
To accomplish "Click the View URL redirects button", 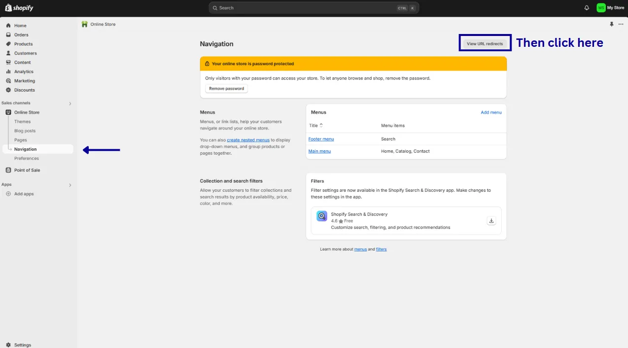I will pyautogui.click(x=485, y=44).
